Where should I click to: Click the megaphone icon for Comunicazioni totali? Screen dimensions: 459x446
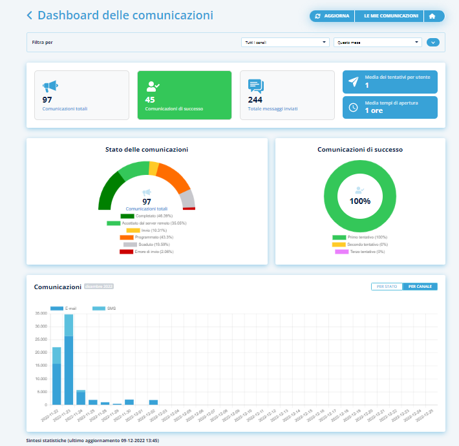click(50, 86)
